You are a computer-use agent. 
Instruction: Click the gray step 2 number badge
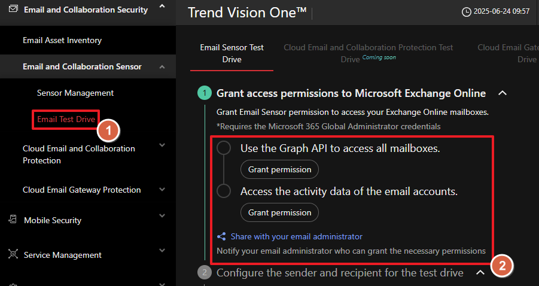205,273
